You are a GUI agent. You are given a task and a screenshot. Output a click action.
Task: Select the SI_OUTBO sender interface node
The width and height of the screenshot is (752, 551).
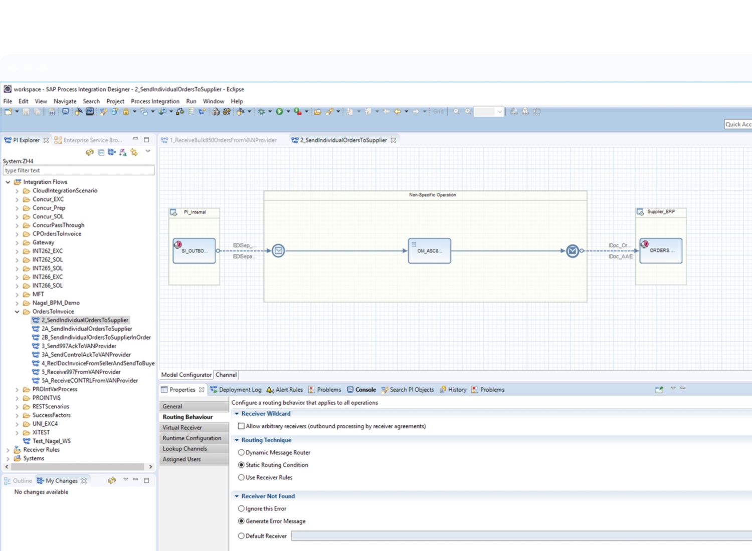tap(194, 250)
